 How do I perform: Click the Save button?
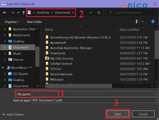click(x=118, y=114)
